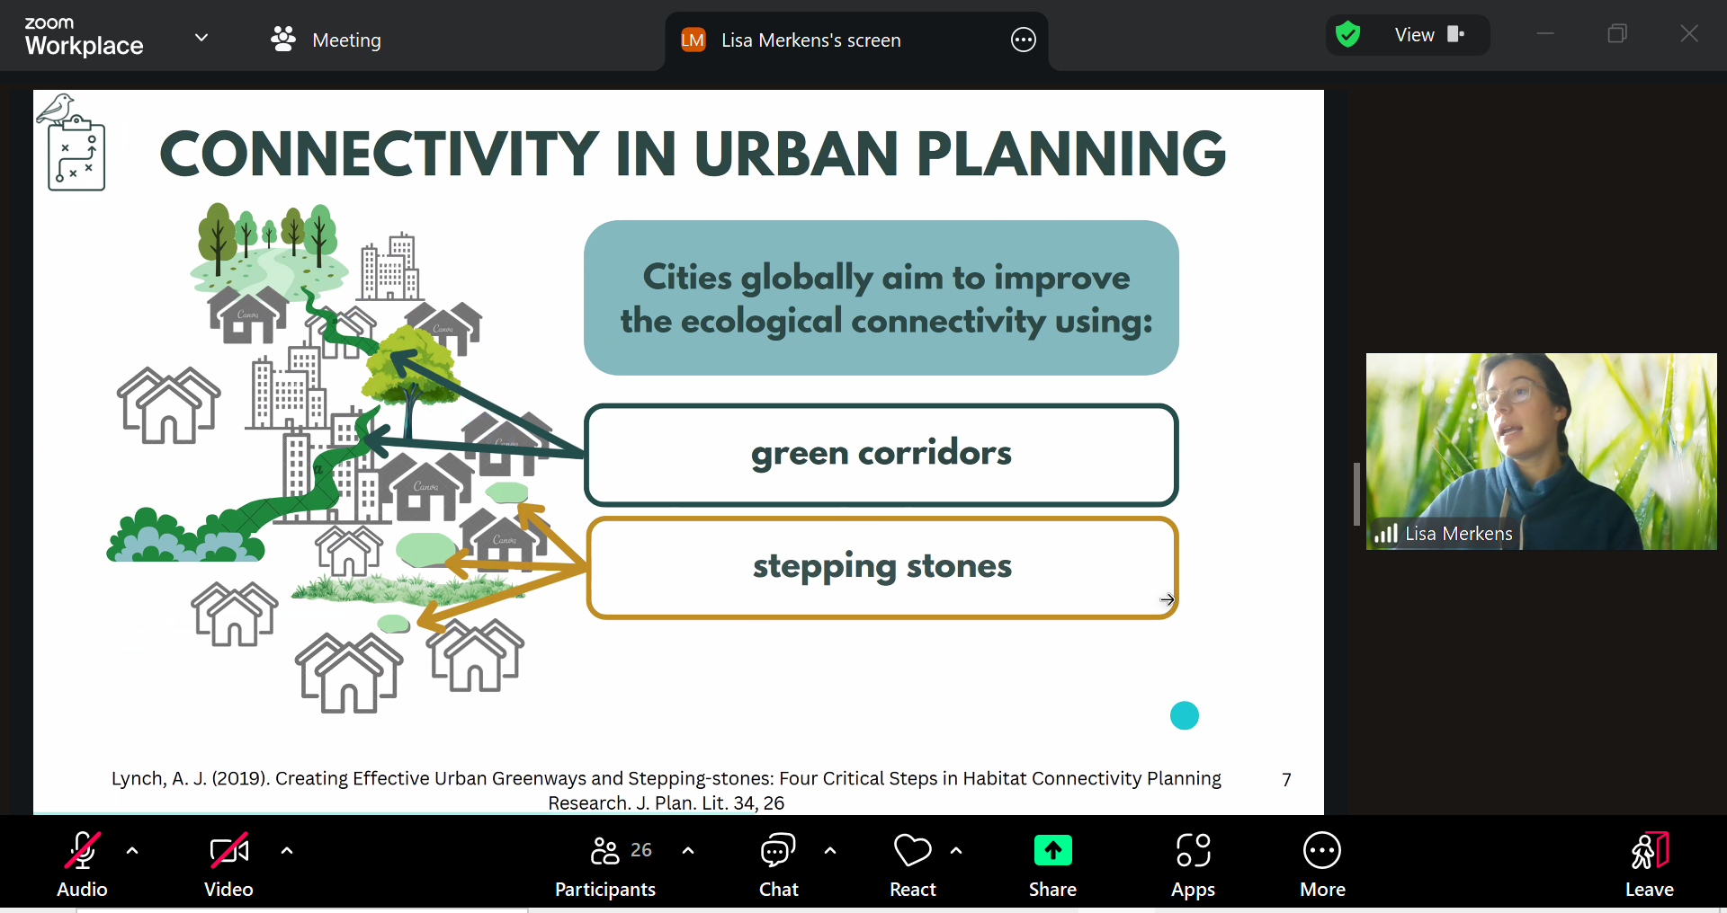Open the Participants panel
This screenshot has width=1727, height=913.
click(x=605, y=864)
